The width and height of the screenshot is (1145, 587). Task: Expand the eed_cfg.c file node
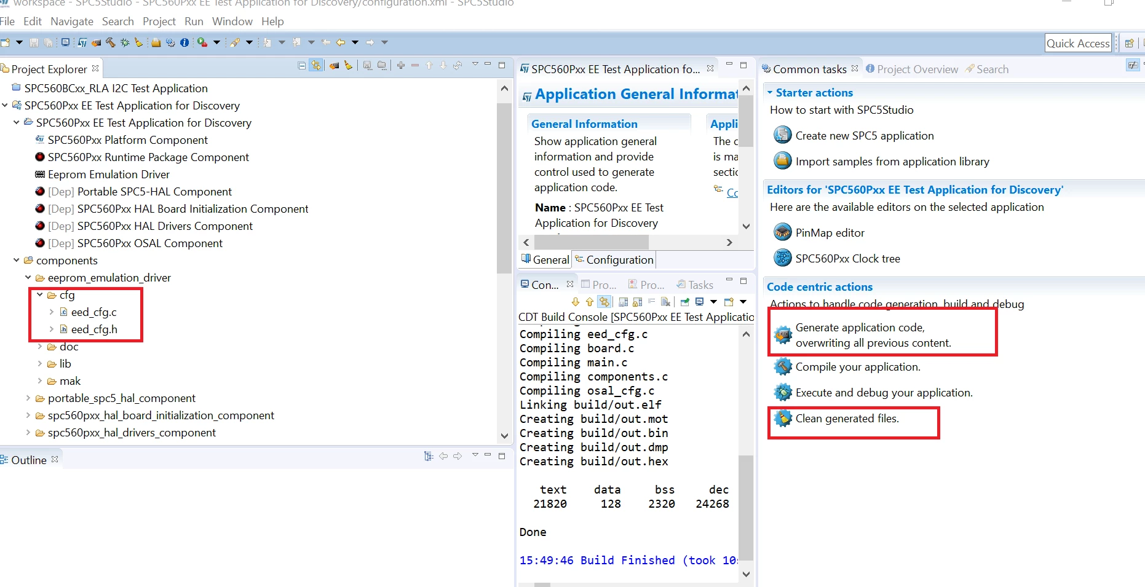(52, 312)
